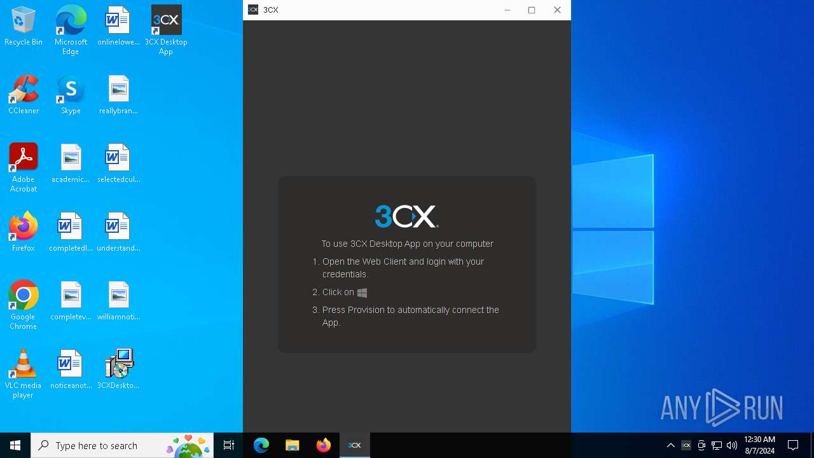Click the 'Press Provision' instruction text

click(x=411, y=316)
